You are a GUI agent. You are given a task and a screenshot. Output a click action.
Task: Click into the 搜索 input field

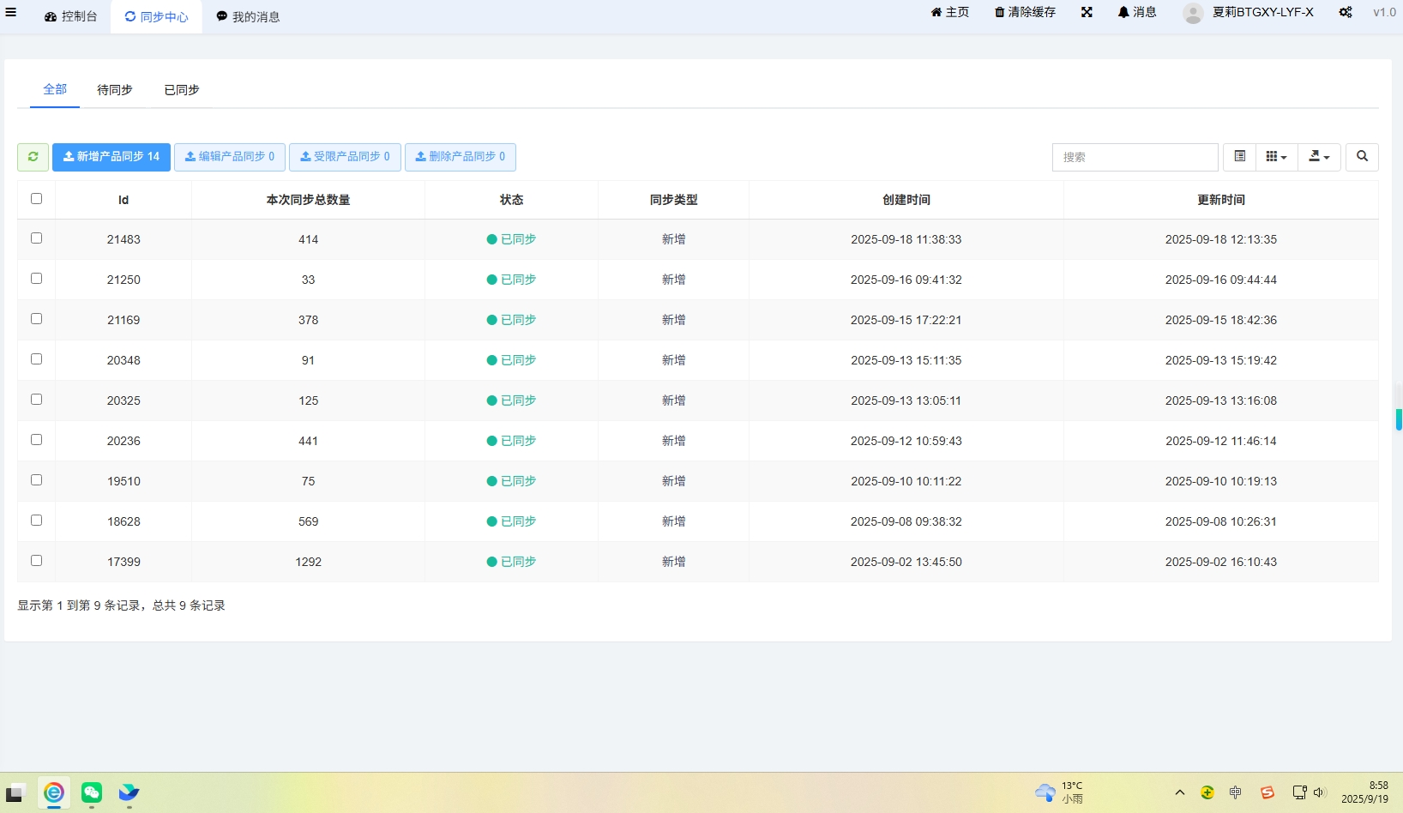click(x=1135, y=157)
